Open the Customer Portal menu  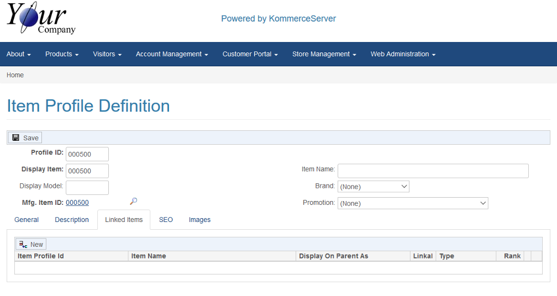pos(250,54)
